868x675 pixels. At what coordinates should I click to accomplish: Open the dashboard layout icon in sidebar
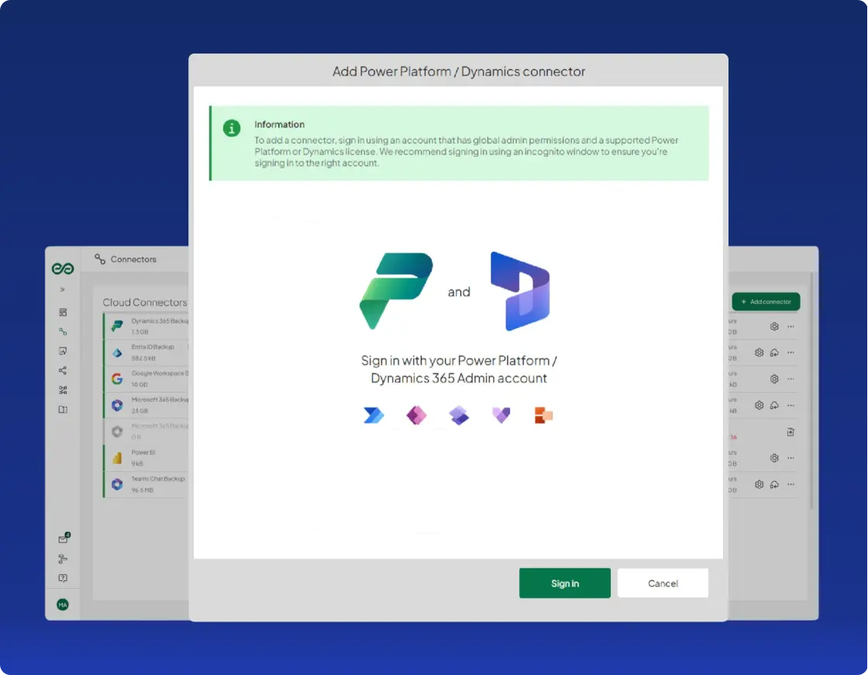[63, 313]
